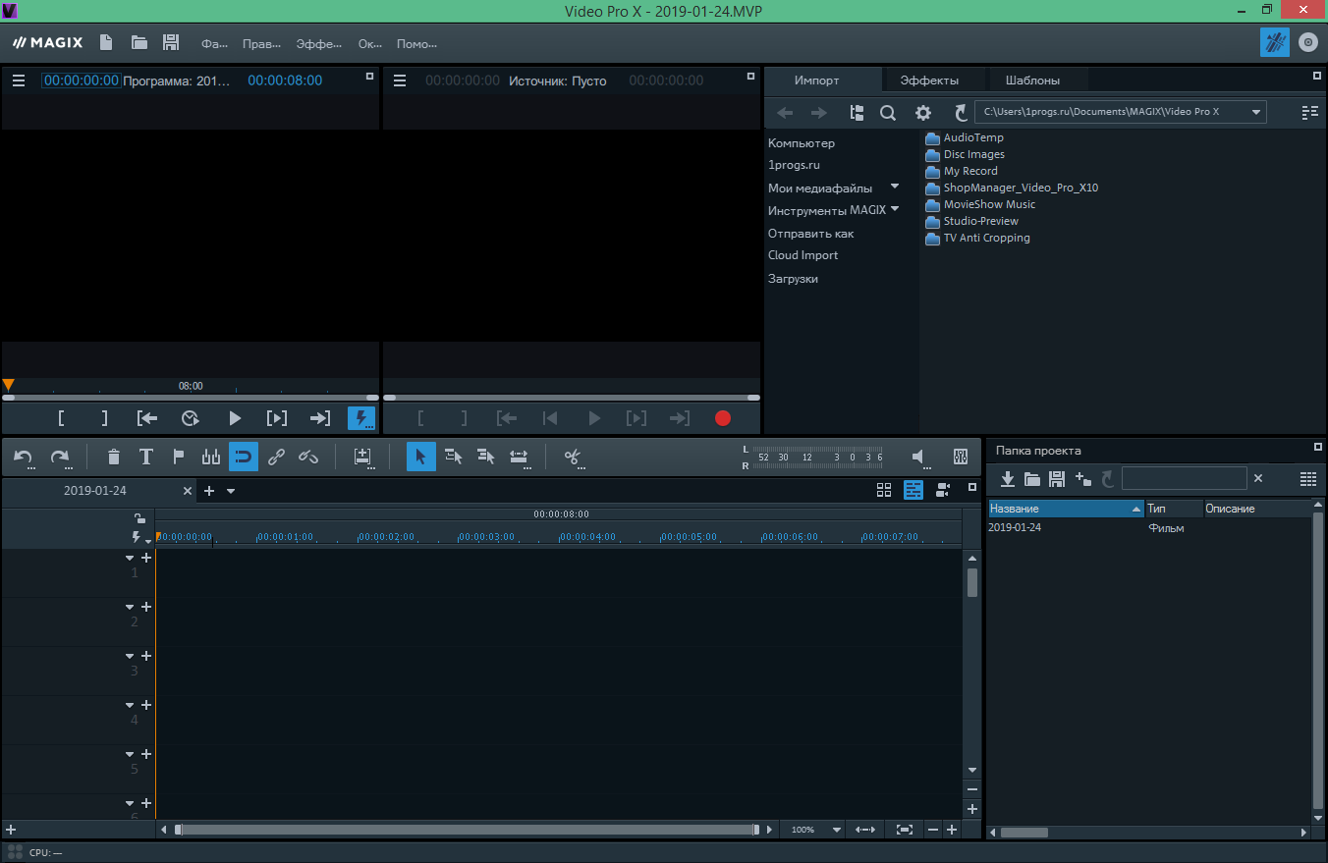Open the folder path dropdown
The height and width of the screenshot is (863, 1328).
coord(1256,112)
